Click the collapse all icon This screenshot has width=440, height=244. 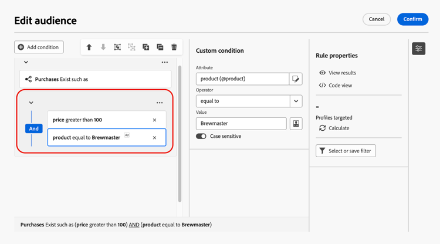click(160, 47)
